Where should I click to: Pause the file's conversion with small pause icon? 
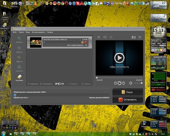point(82,42)
